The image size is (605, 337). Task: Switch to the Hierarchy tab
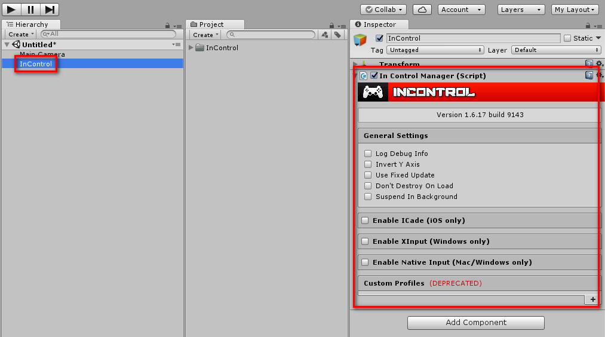[31, 24]
